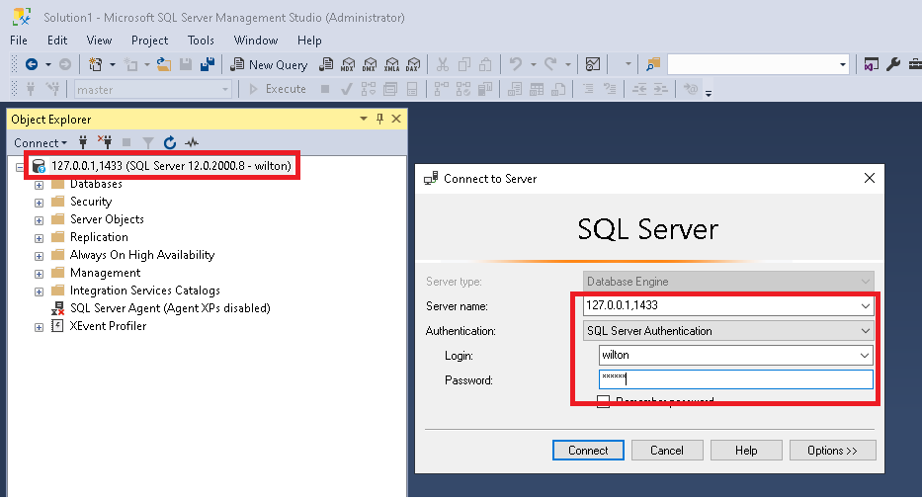This screenshot has height=500, width=922.
Task: Expand Integration Services Catalogs folder
Action: coord(39,292)
